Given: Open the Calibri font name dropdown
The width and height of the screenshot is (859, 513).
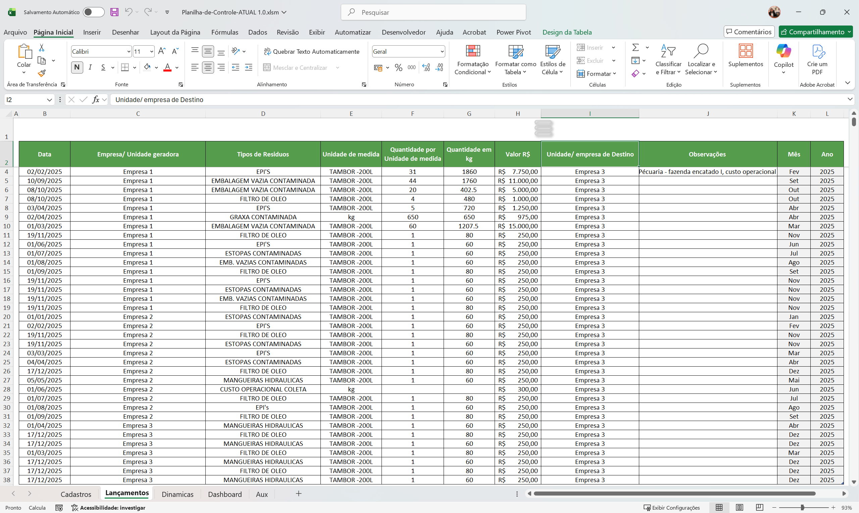Looking at the screenshot, I should point(129,51).
